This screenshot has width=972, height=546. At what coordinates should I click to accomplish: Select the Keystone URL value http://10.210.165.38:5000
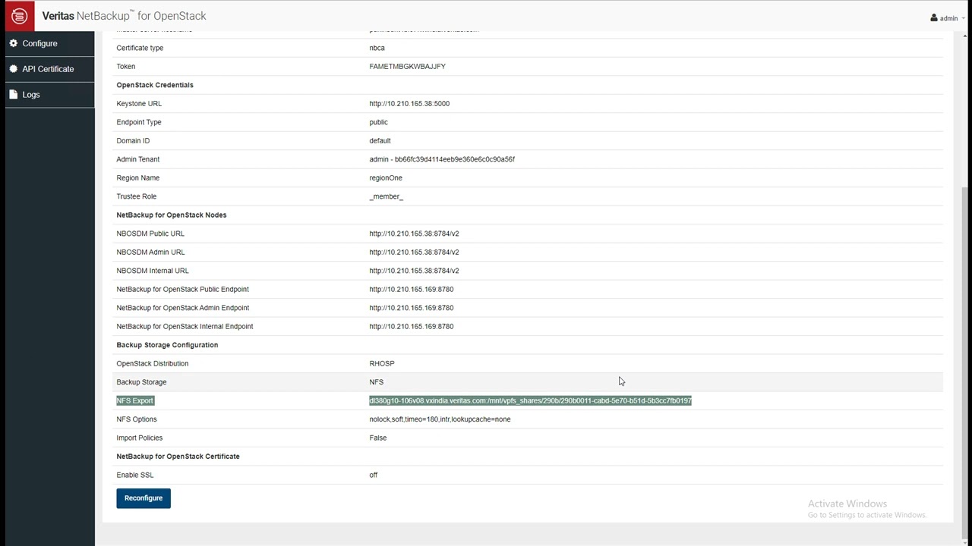click(409, 104)
